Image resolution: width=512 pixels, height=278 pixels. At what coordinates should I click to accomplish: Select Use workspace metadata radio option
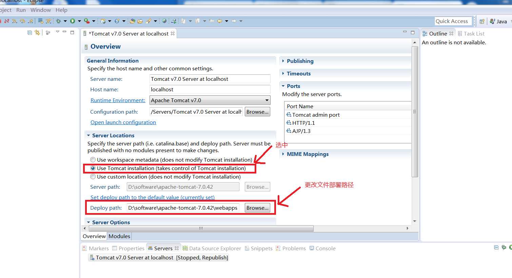pyautogui.click(x=93, y=160)
